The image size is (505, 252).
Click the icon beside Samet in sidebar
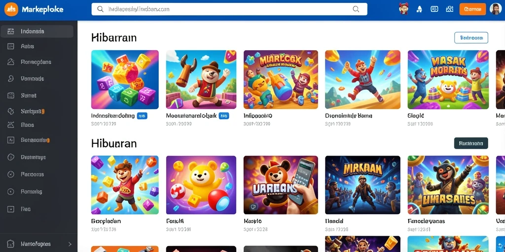click(x=11, y=95)
